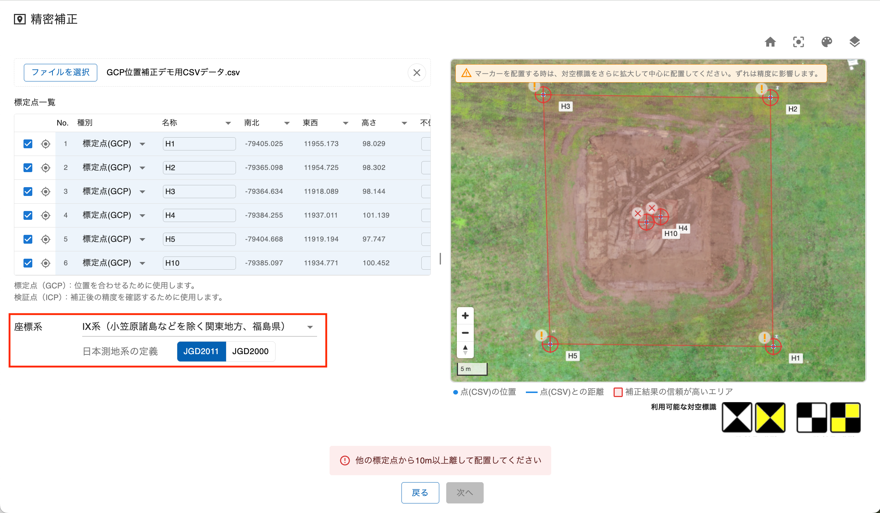
Task: Open the layers icon above map
Action: point(854,42)
